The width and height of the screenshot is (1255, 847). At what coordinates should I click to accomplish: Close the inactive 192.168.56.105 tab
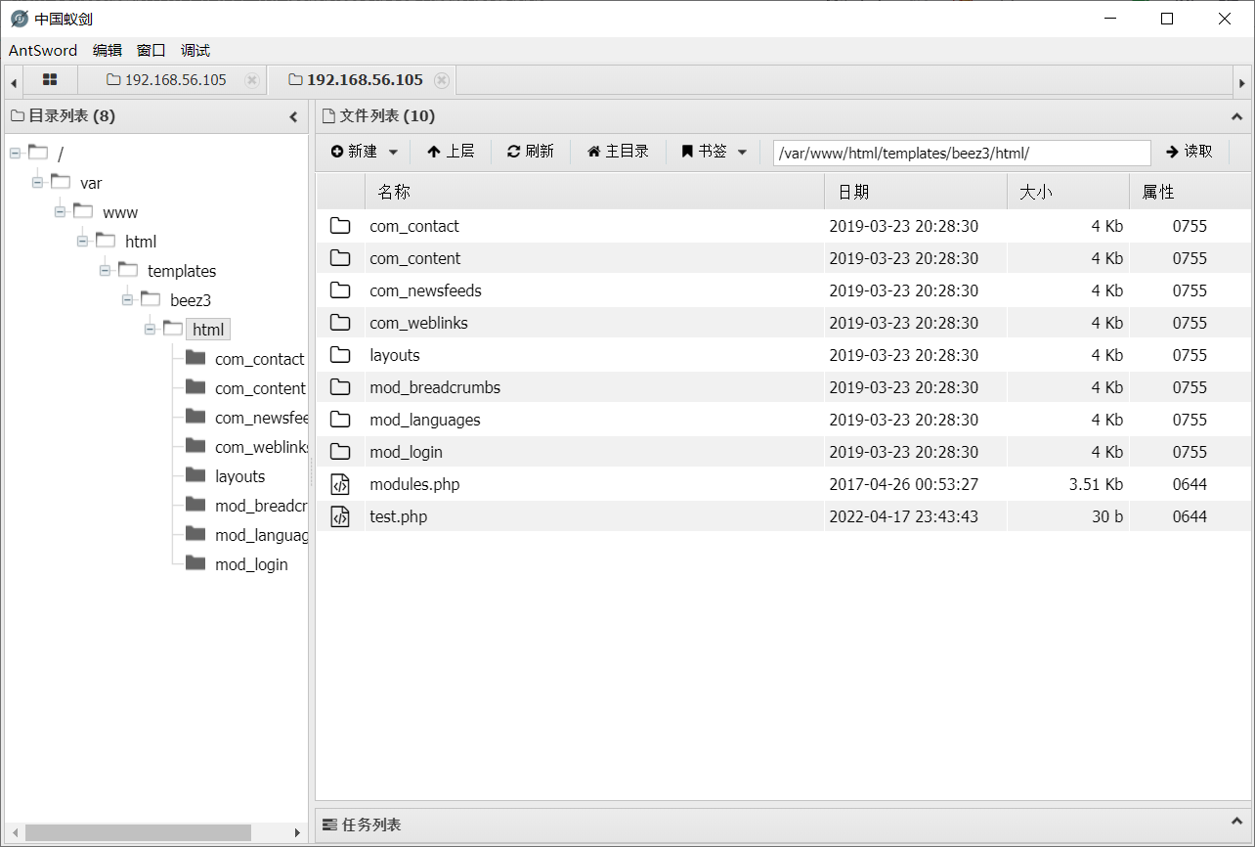tap(252, 80)
